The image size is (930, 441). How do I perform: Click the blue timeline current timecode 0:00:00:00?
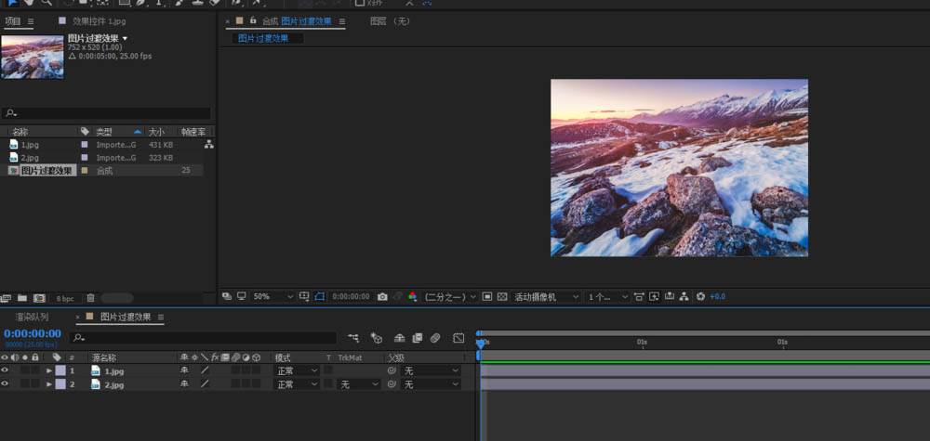(33, 333)
